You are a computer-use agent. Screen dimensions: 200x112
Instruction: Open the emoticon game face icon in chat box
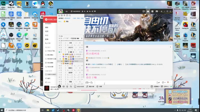click(87, 83)
